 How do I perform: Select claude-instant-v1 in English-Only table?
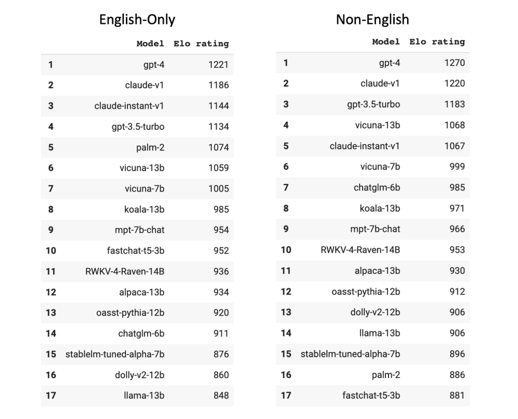(129, 106)
